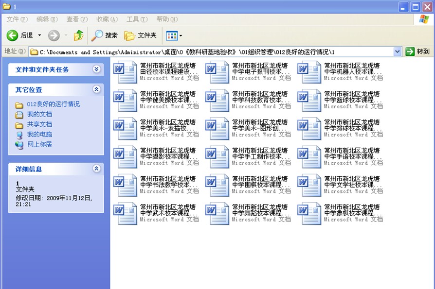Viewport: 435px width, 289px height.
Task: Open 共享文档 link
Action: tap(39, 124)
